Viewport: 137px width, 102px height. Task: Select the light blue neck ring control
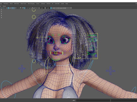62,65
